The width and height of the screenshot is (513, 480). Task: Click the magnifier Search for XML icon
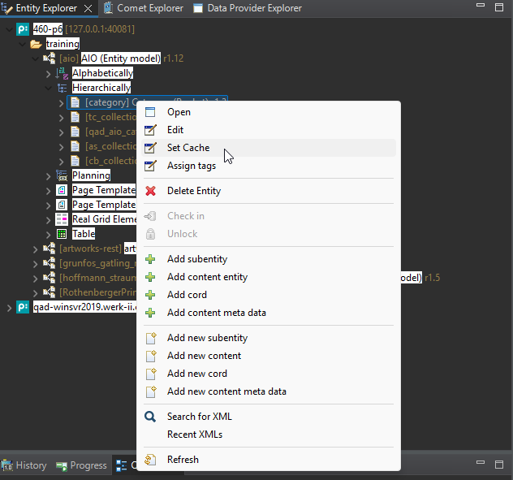pyautogui.click(x=150, y=417)
